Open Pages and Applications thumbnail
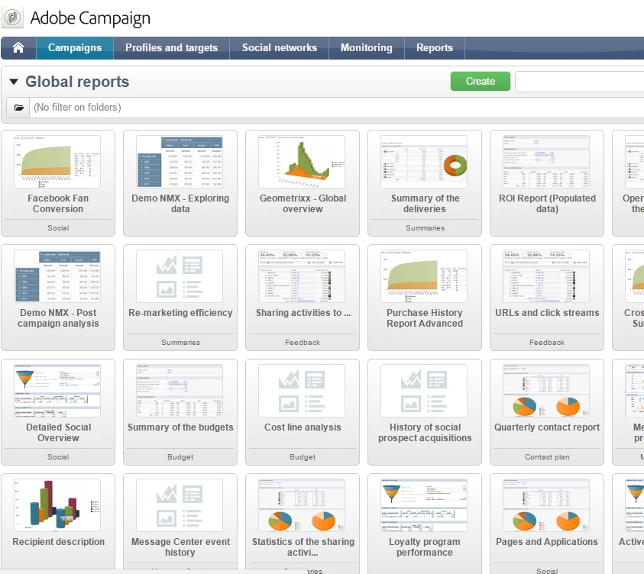This screenshot has height=574, width=644. pyautogui.click(x=546, y=505)
